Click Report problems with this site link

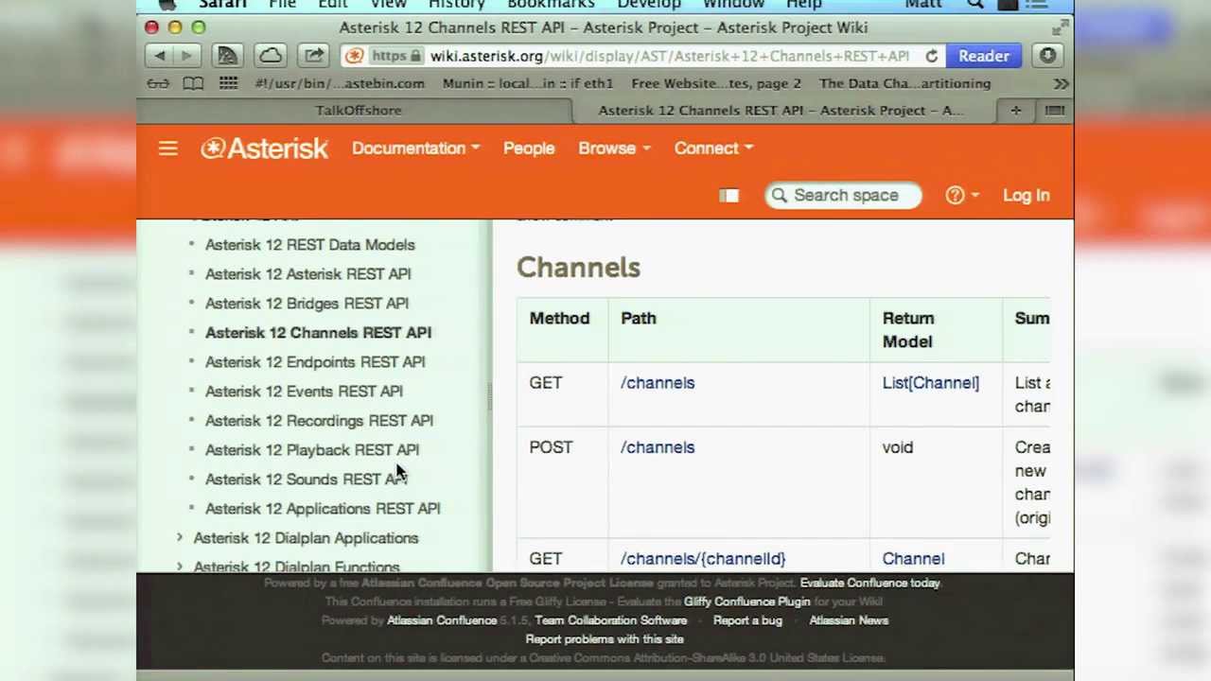[605, 639]
